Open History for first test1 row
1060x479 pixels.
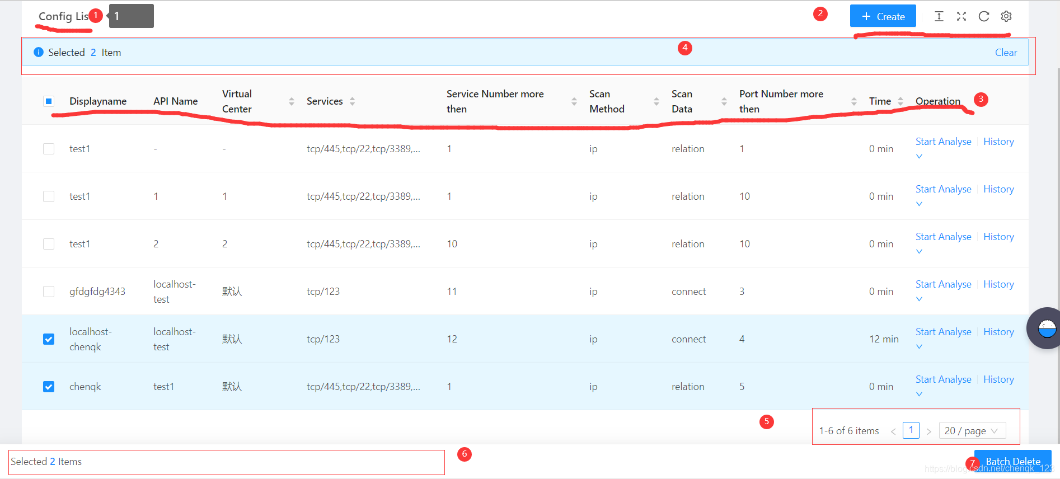pyautogui.click(x=998, y=142)
